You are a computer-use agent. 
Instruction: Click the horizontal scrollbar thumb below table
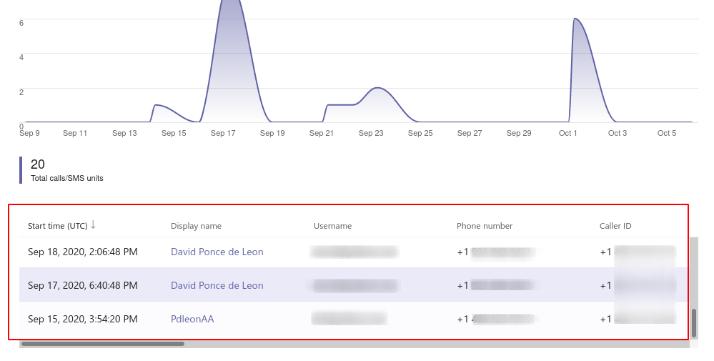click(x=102, y=344)
